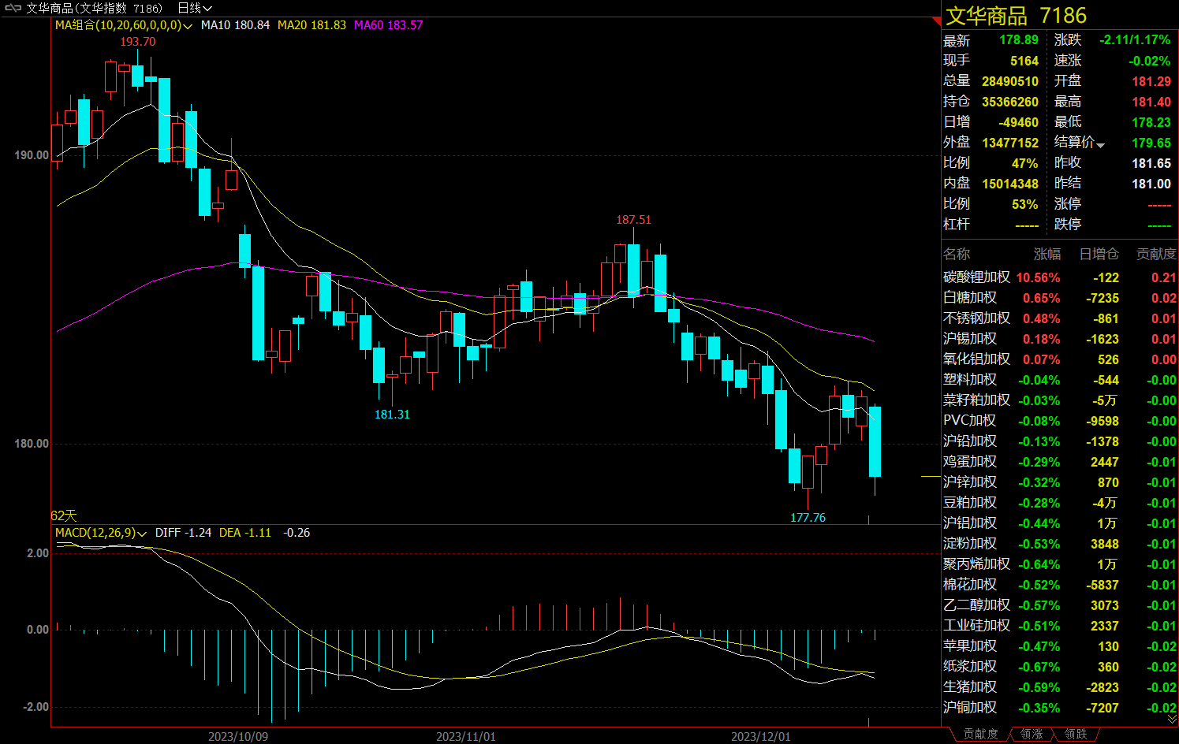Viewport: 1179px width, 744px height.
Task: Switch to the 领跌 tab
Action: pos(1076,734)
